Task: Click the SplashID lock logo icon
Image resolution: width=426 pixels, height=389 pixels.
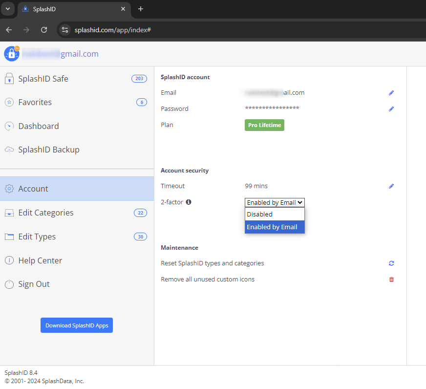Action: click(x=12, y=54)
